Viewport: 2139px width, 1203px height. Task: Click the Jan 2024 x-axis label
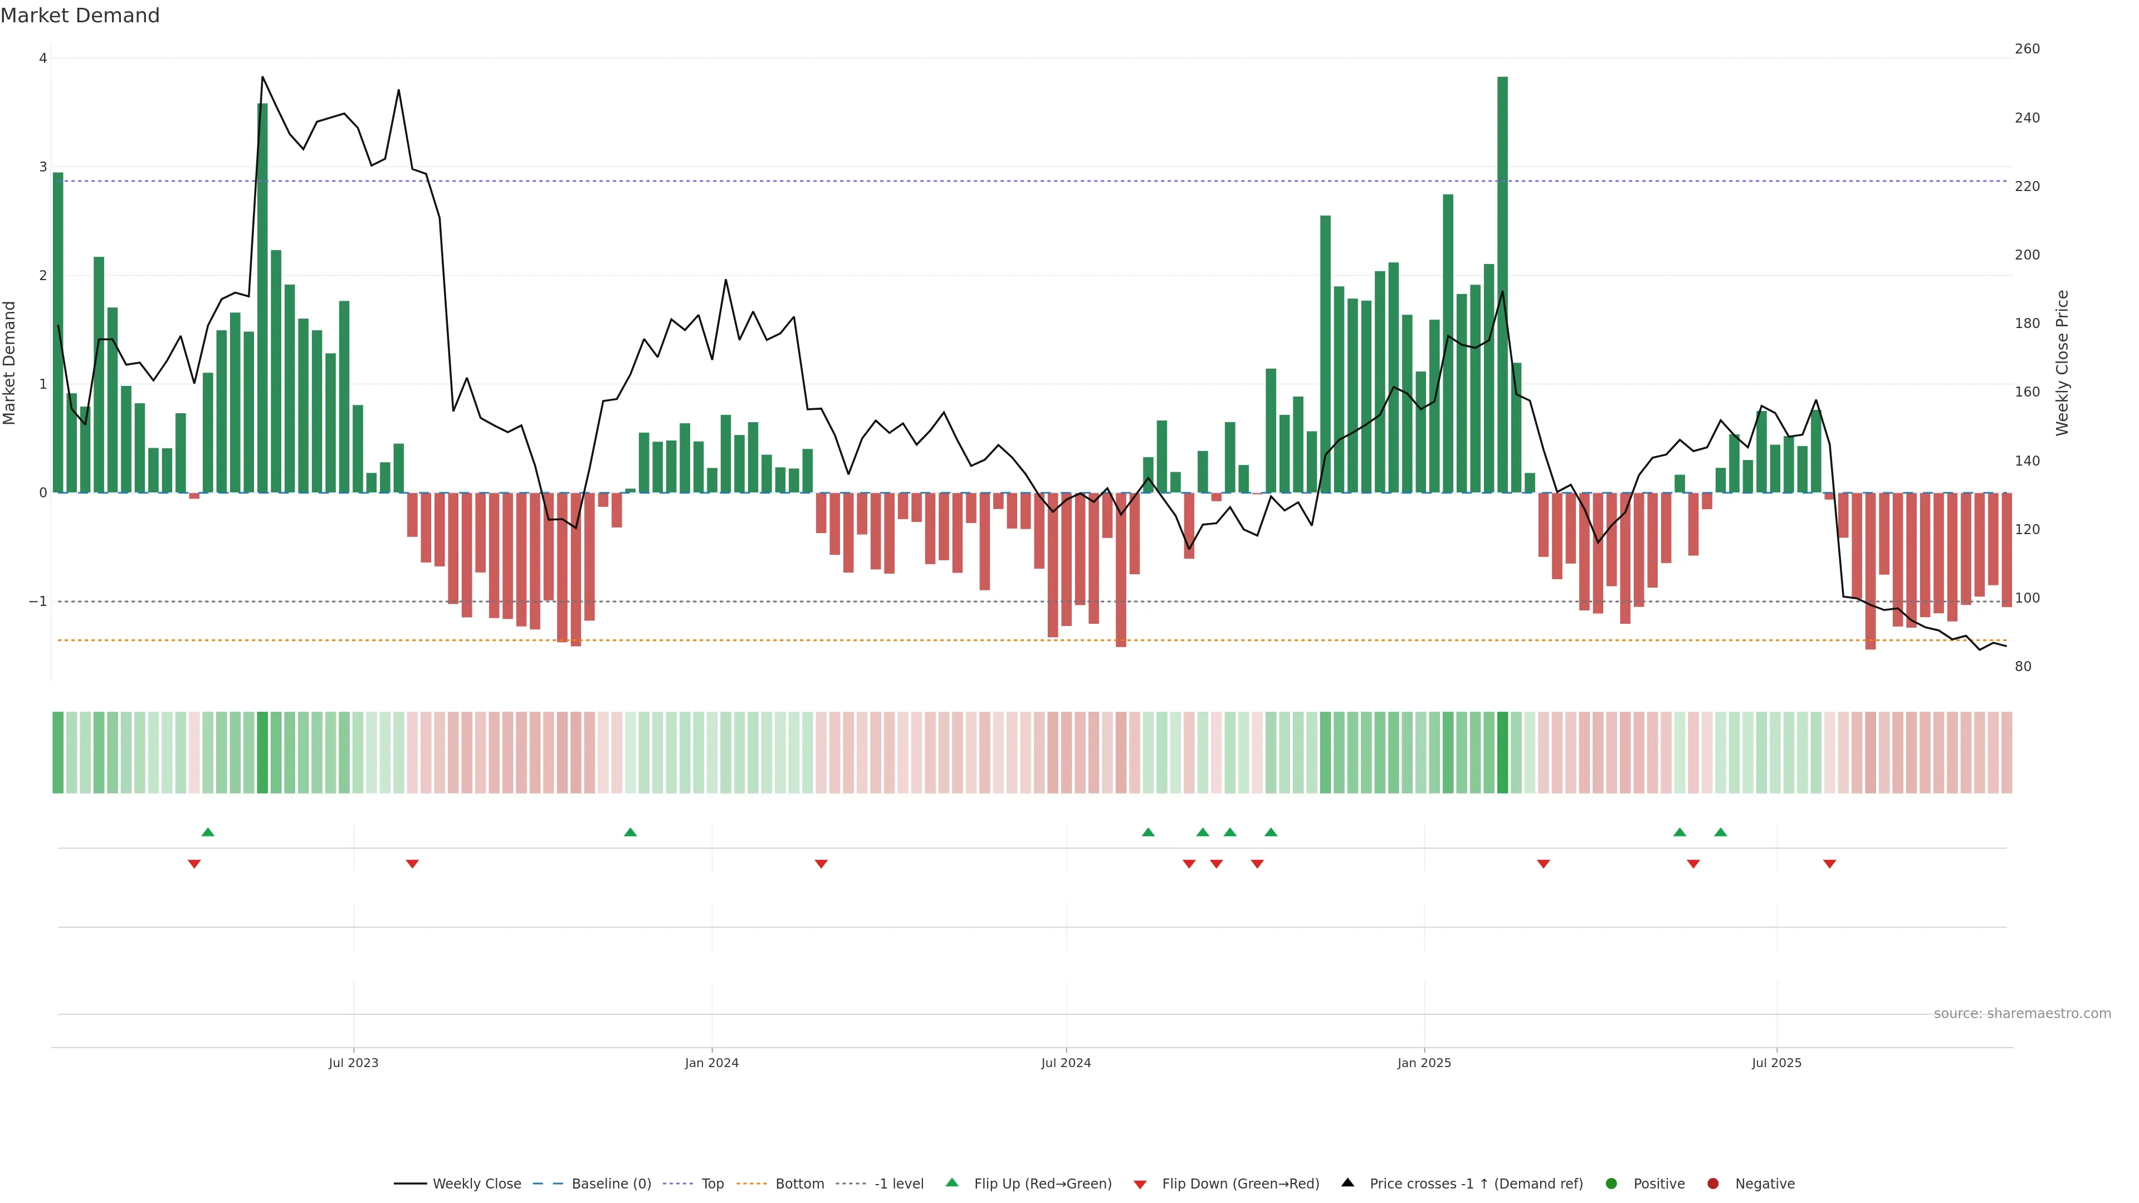click(712, 1063)
